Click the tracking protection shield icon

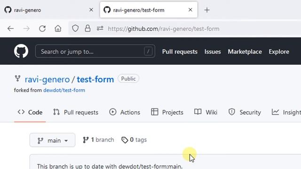pos(75,29)
